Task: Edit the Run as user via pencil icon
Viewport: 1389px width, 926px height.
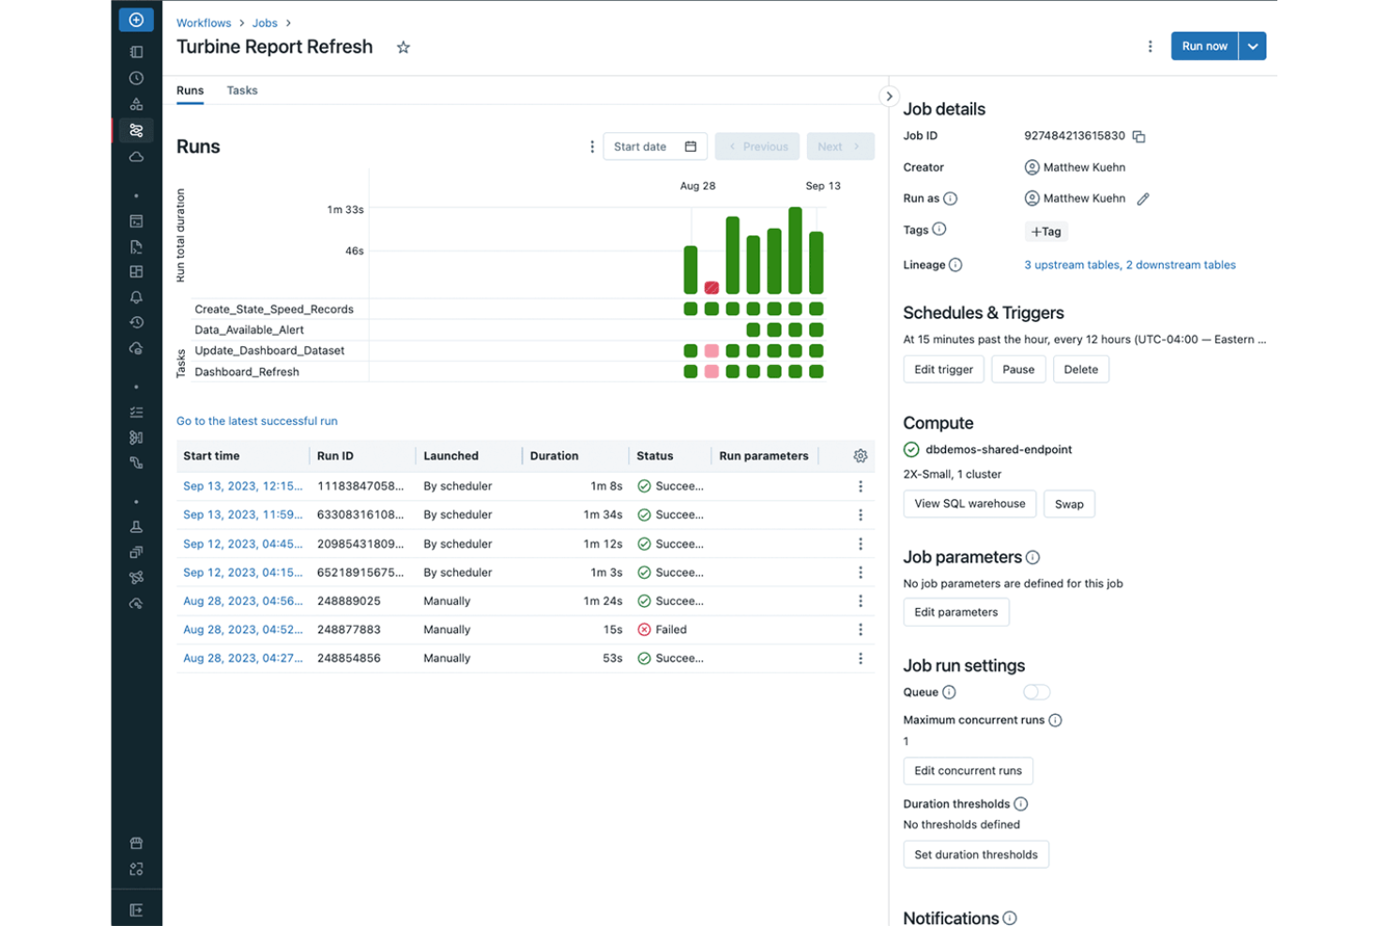Action: point(1142,198)
